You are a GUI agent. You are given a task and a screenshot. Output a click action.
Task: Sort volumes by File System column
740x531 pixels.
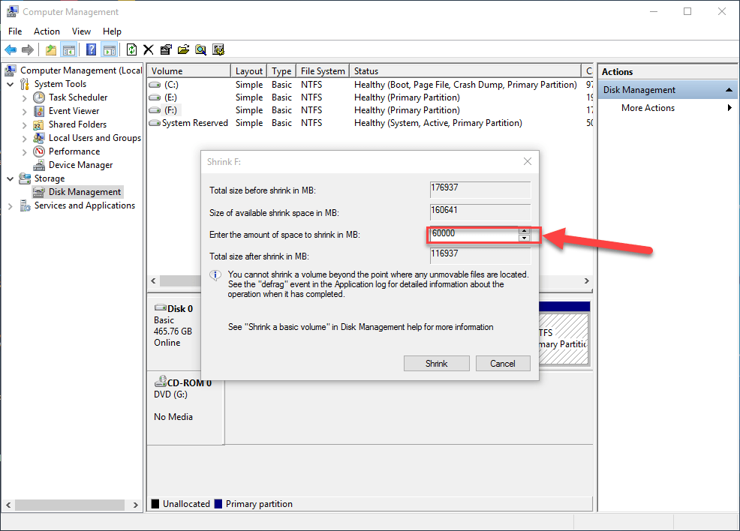(322, 71)
